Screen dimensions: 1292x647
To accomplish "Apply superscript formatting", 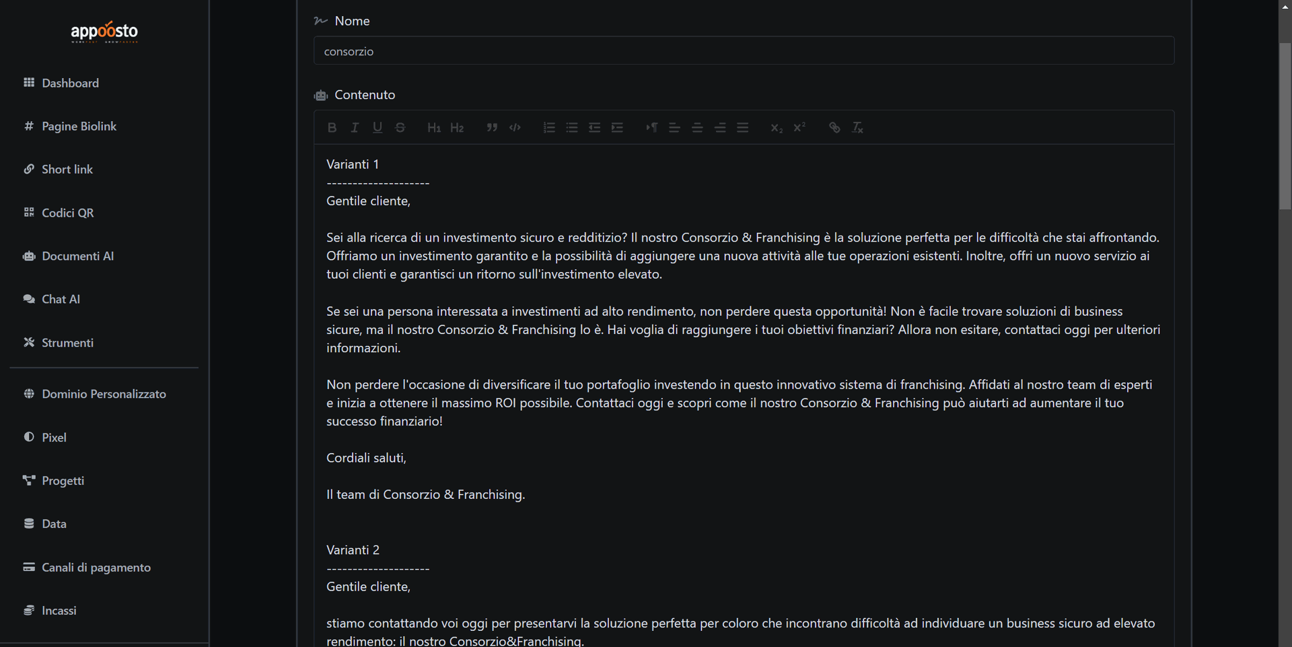I will coord(799,128).
